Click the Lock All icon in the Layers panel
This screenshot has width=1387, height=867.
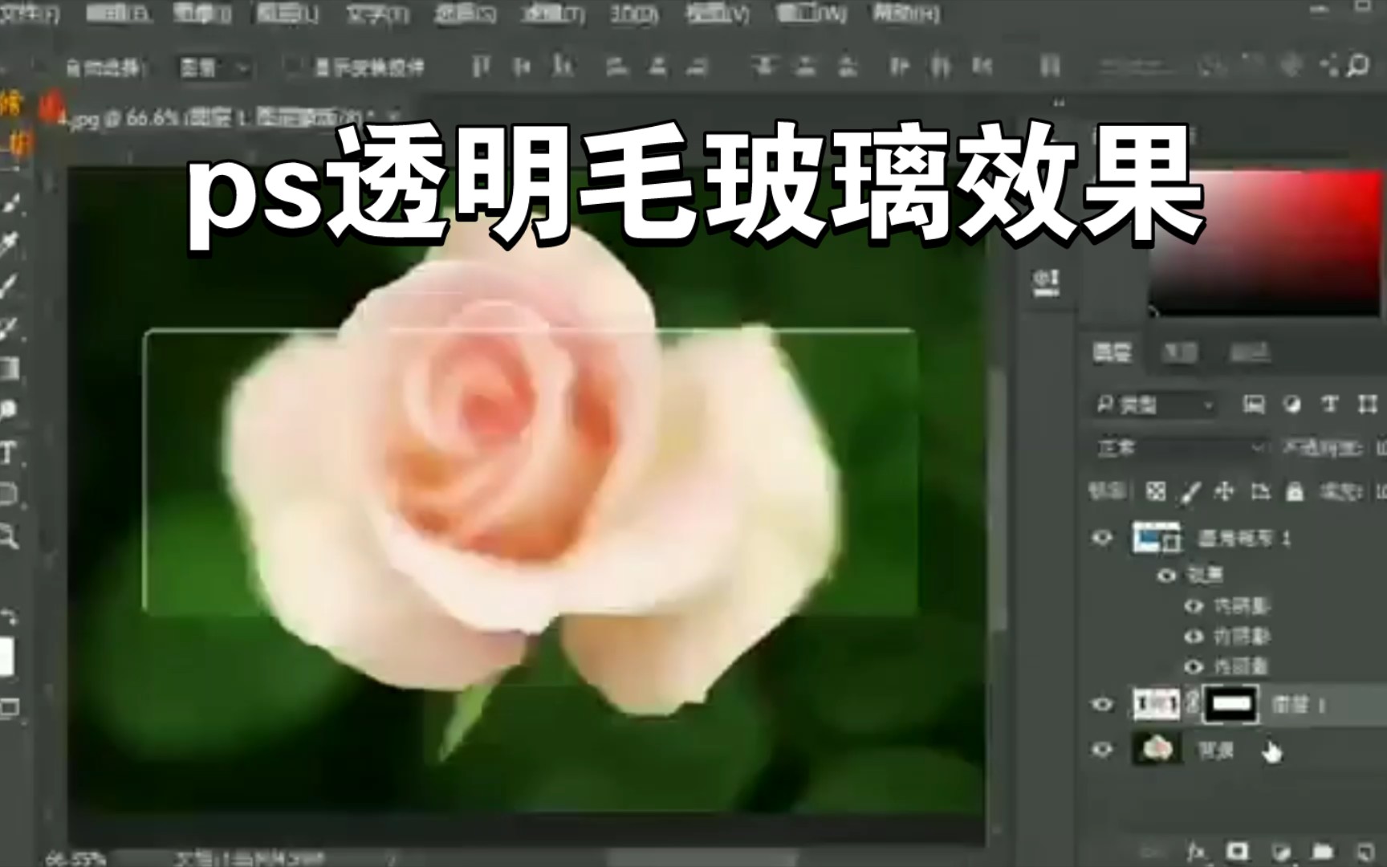pyautogui.click(x=1294, y=491)
